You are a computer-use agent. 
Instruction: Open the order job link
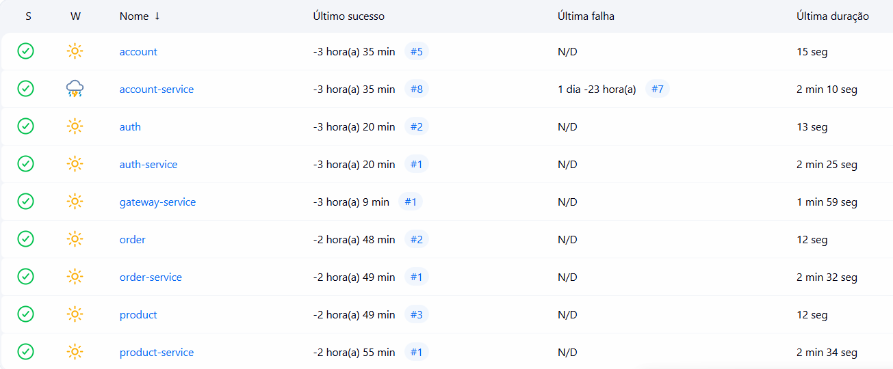[x=132, y=240]
